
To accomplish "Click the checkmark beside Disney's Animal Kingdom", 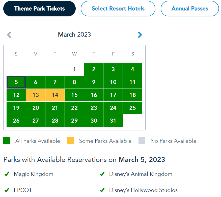I will pos(102,174).
